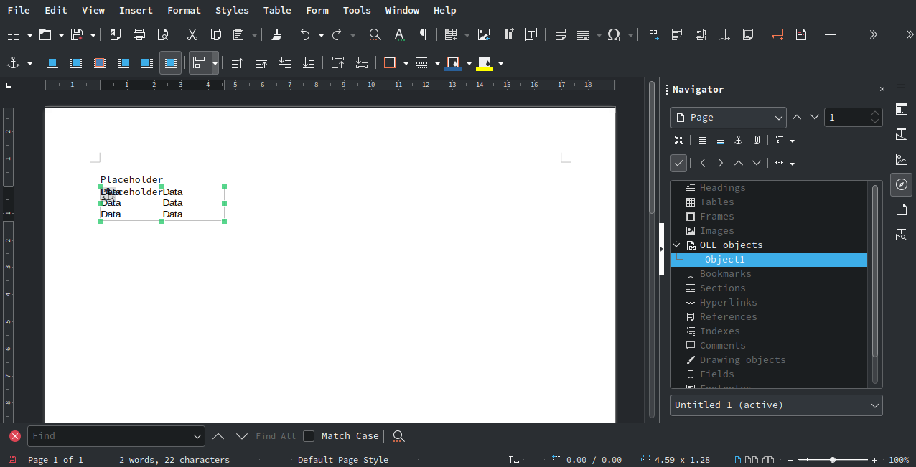The height and width of the screenshot is (467, 916).
Task: Open the Styles menu
Action: tap(232, 10)
